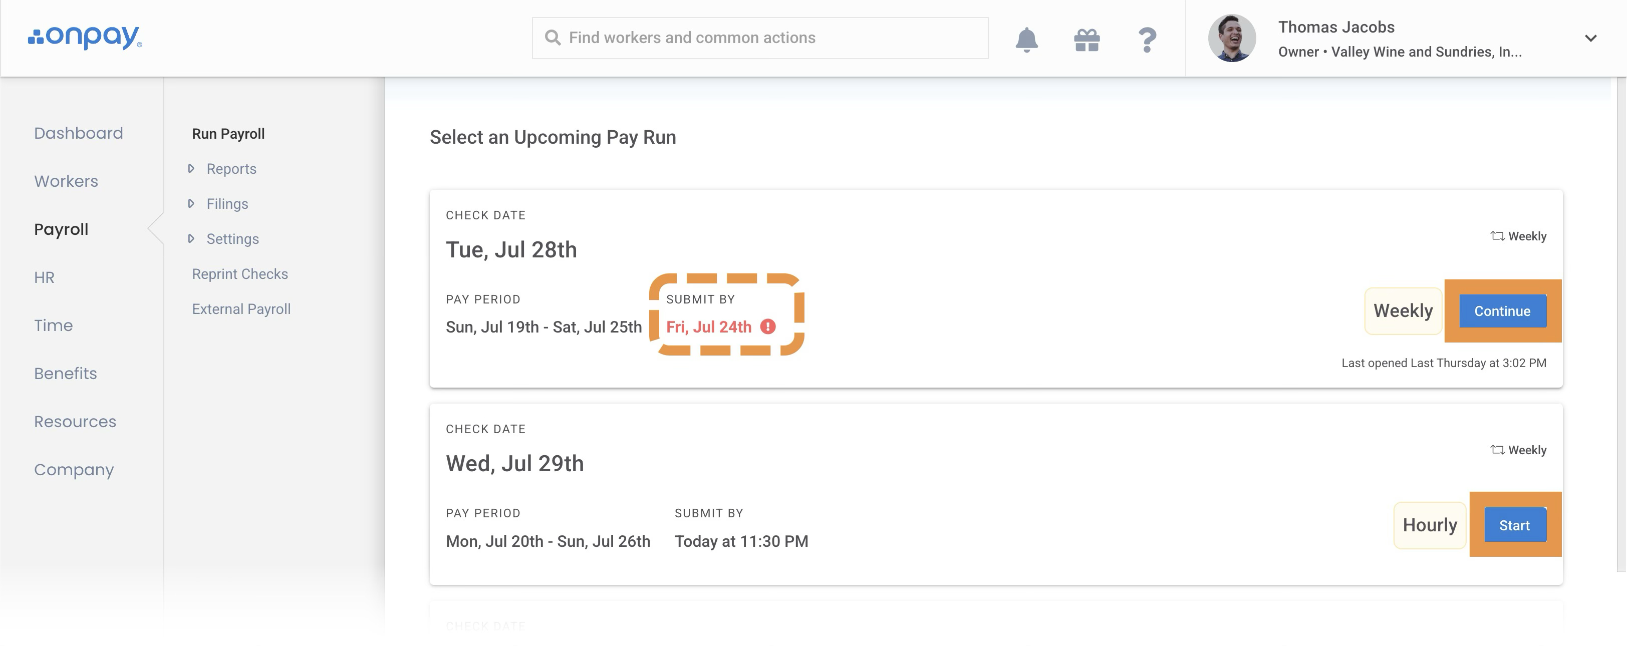This screenshot has width=1627, height=646.
Task: Click Last opened Last Thursday at 3:02 PM
Action: coord(1444,363)
